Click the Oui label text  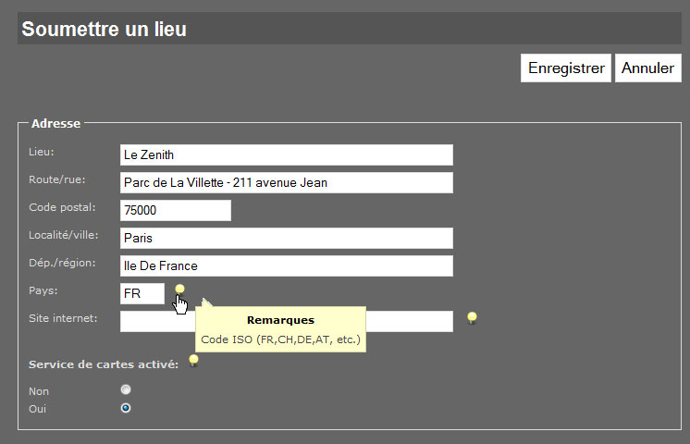[x=37, y=409]
